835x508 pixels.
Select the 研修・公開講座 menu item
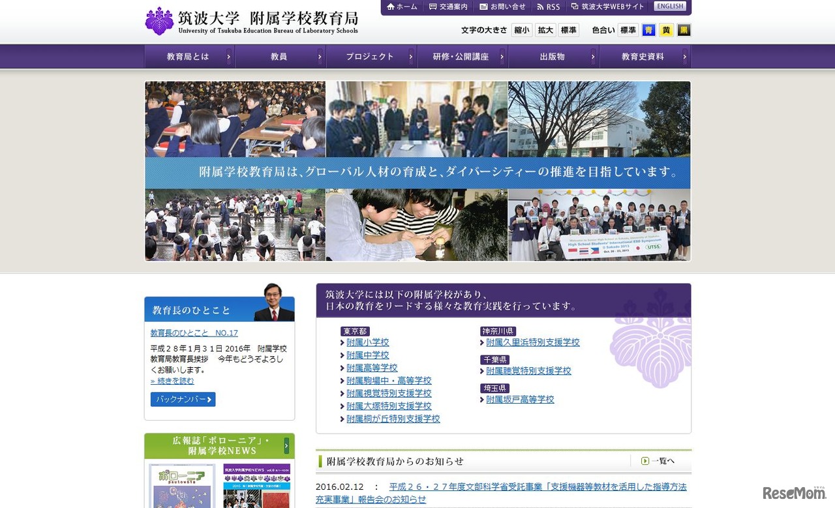pos(462,57)
